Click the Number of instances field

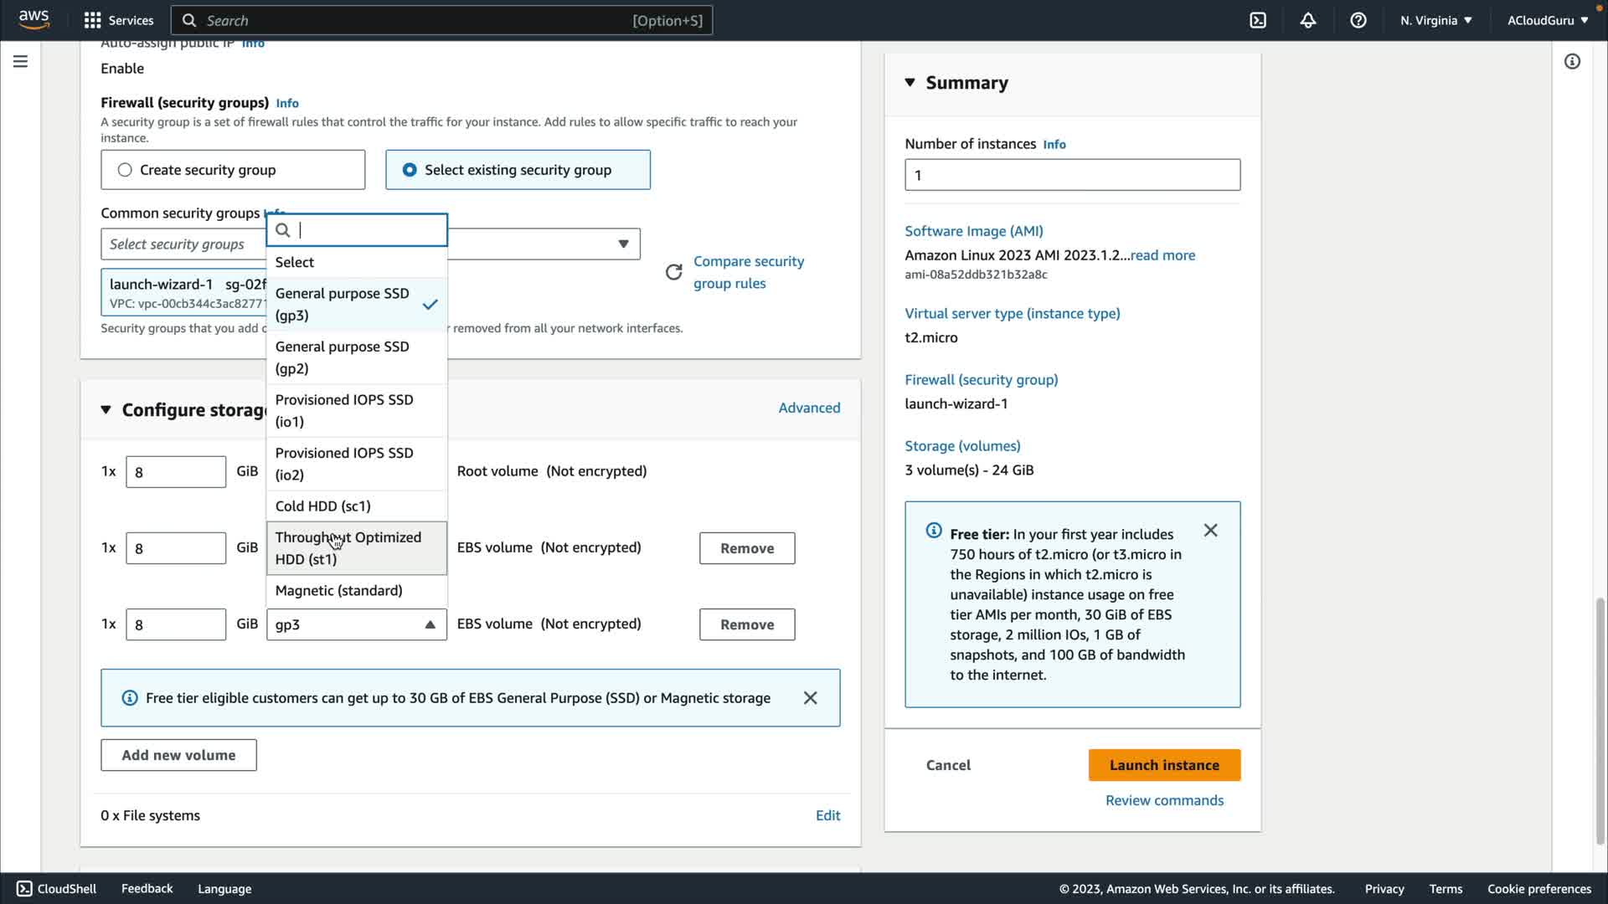coord(1072,175)
